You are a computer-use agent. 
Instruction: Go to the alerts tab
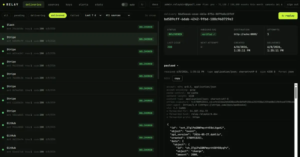pyautogui.click(x=83, y=4)
